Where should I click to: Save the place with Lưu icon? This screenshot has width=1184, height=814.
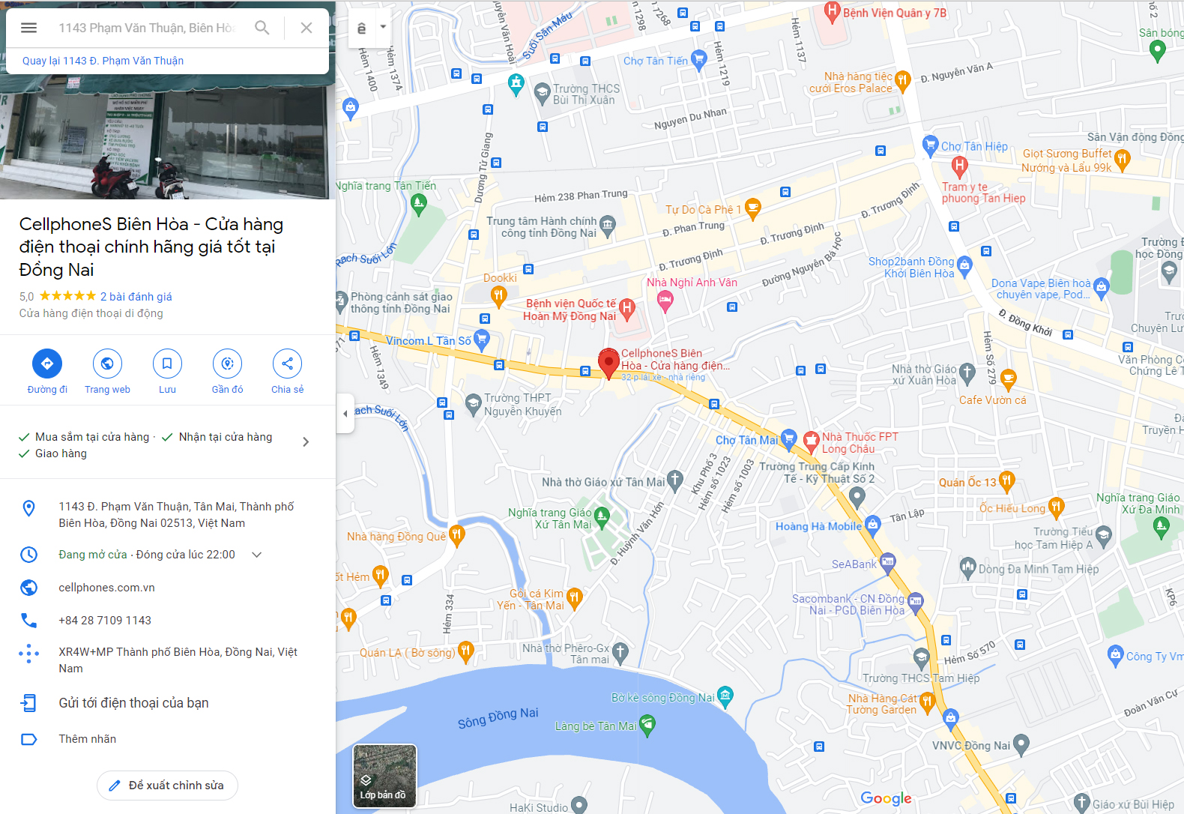[167, 364]
